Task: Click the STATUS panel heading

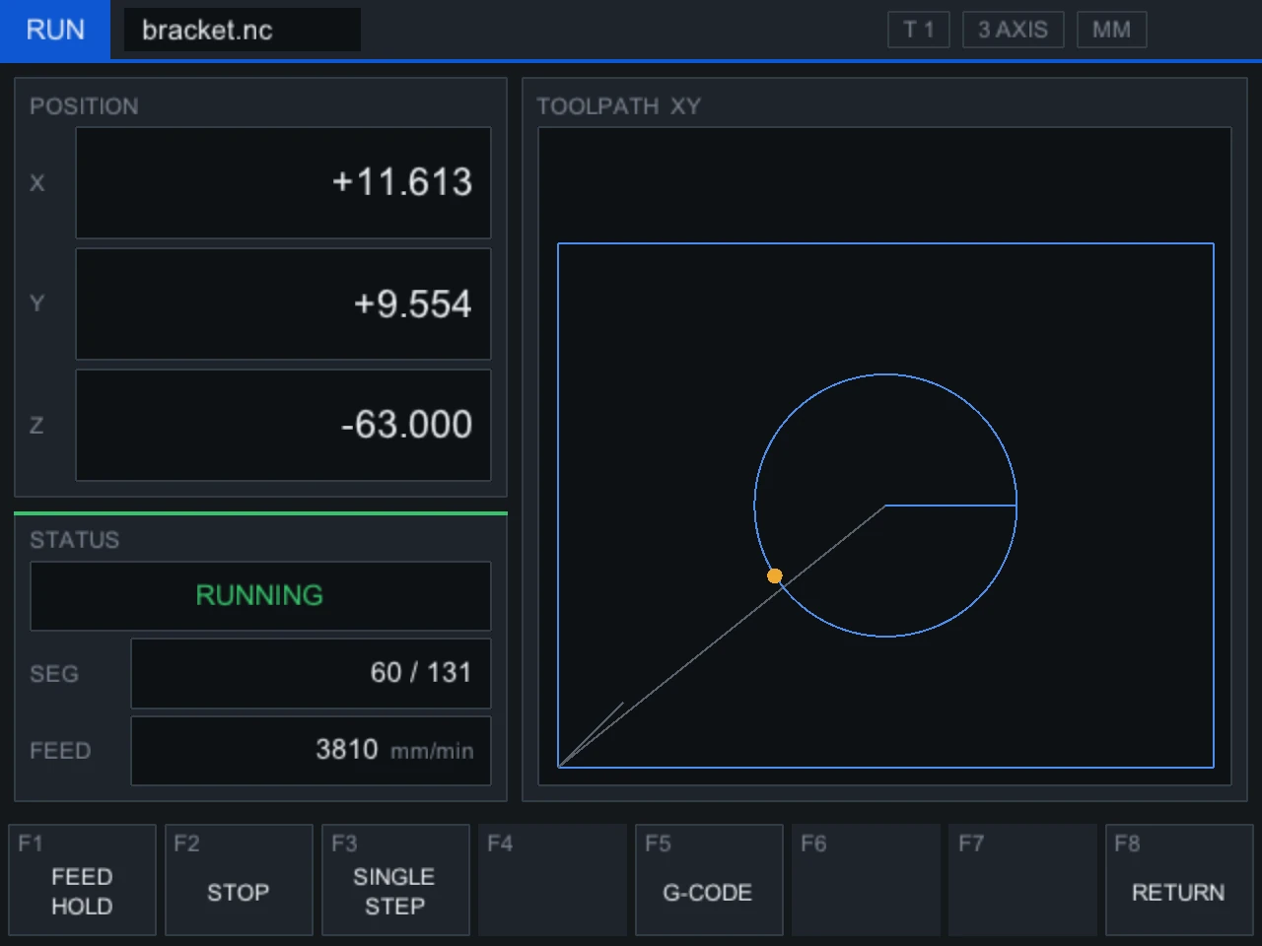Action: click(x=74, y=540)
